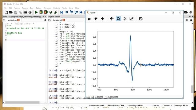Select the untitled0.py editor tab
The height and width of the screenshot is (110, 196).
[12, 20]
